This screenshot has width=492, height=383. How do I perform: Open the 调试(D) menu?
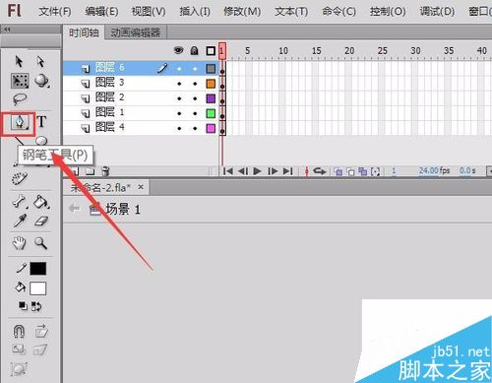pos(437,12)
